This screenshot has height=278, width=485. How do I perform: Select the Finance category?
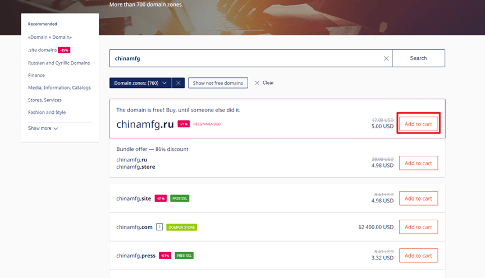point(36,75)
